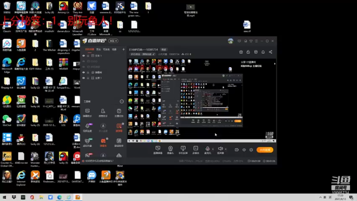Add a 摄像头 webcam source
The image size is (357, 201).
tap(170, 150)
